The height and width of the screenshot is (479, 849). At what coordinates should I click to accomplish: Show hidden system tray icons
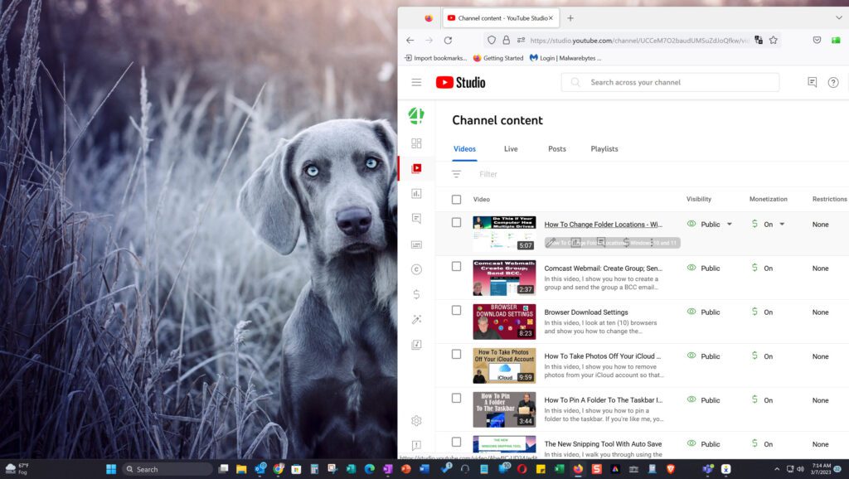pos(776,469)
